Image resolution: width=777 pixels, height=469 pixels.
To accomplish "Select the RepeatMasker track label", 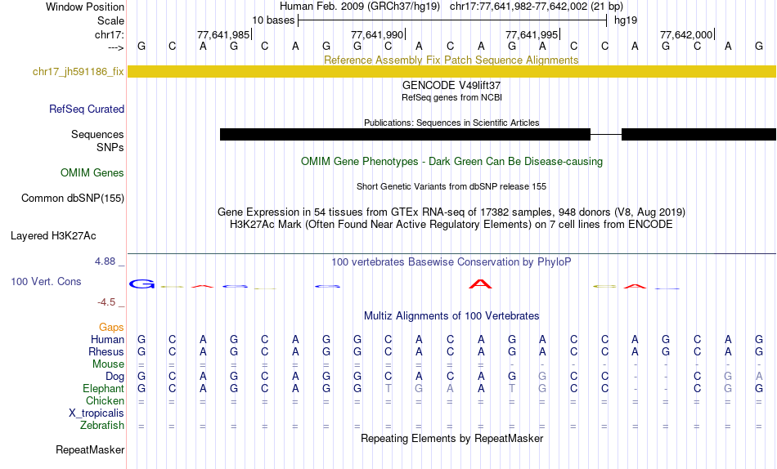I will (x=90, y=449).
